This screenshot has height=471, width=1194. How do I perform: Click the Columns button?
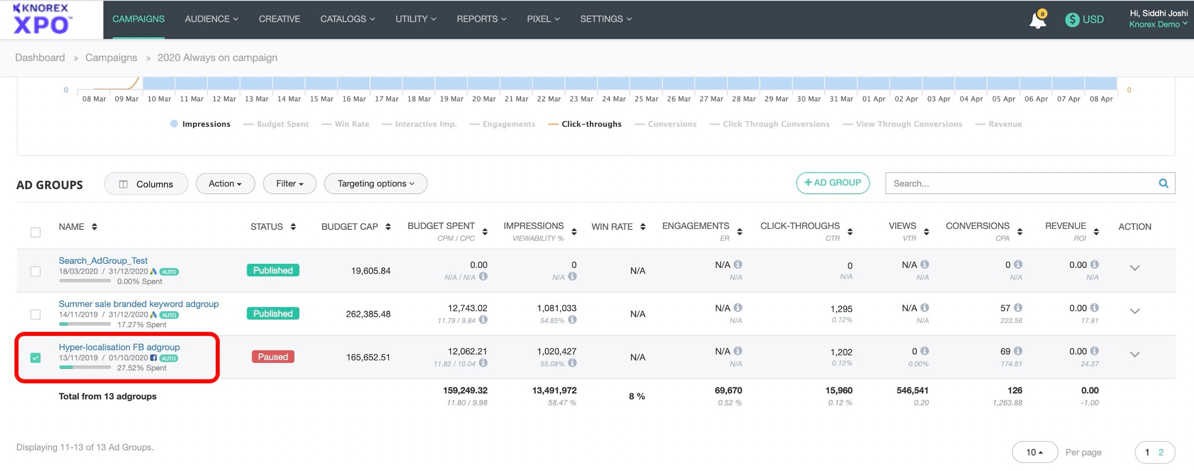[146, 183]
